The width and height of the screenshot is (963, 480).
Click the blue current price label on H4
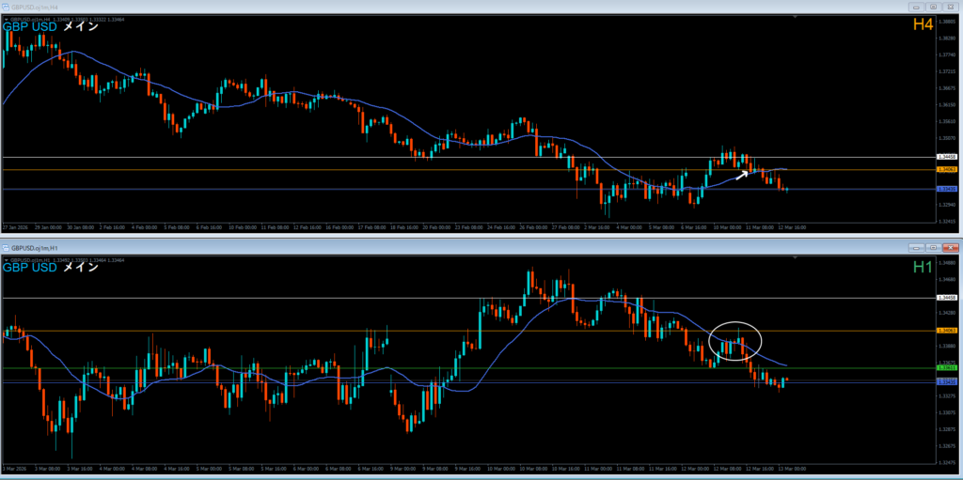[947, 189]
